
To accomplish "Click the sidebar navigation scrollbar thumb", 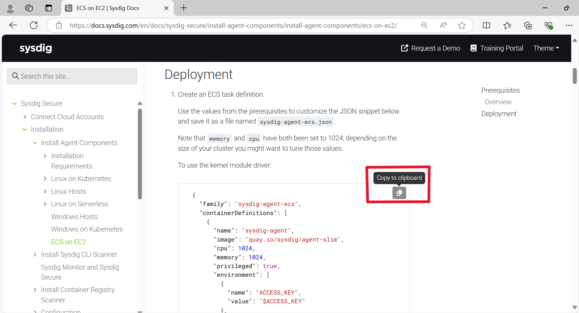I will [140, 154].
